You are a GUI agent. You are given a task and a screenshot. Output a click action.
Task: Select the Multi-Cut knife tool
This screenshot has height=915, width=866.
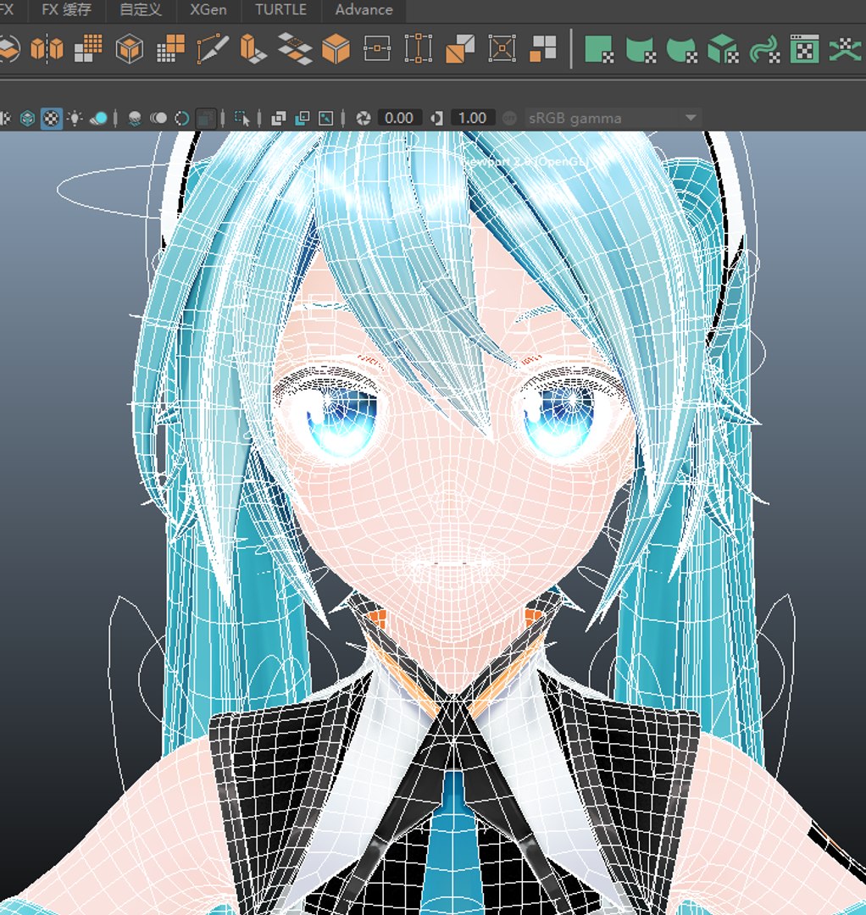[x=212, y=48]
